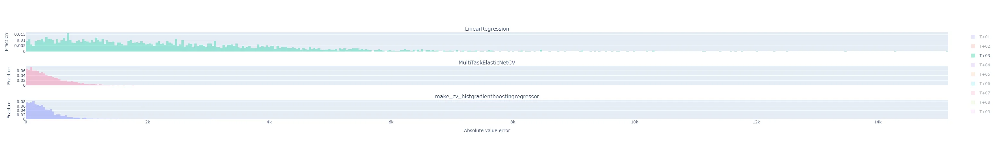Toggle visibility of T+08 series

[984, 102]
